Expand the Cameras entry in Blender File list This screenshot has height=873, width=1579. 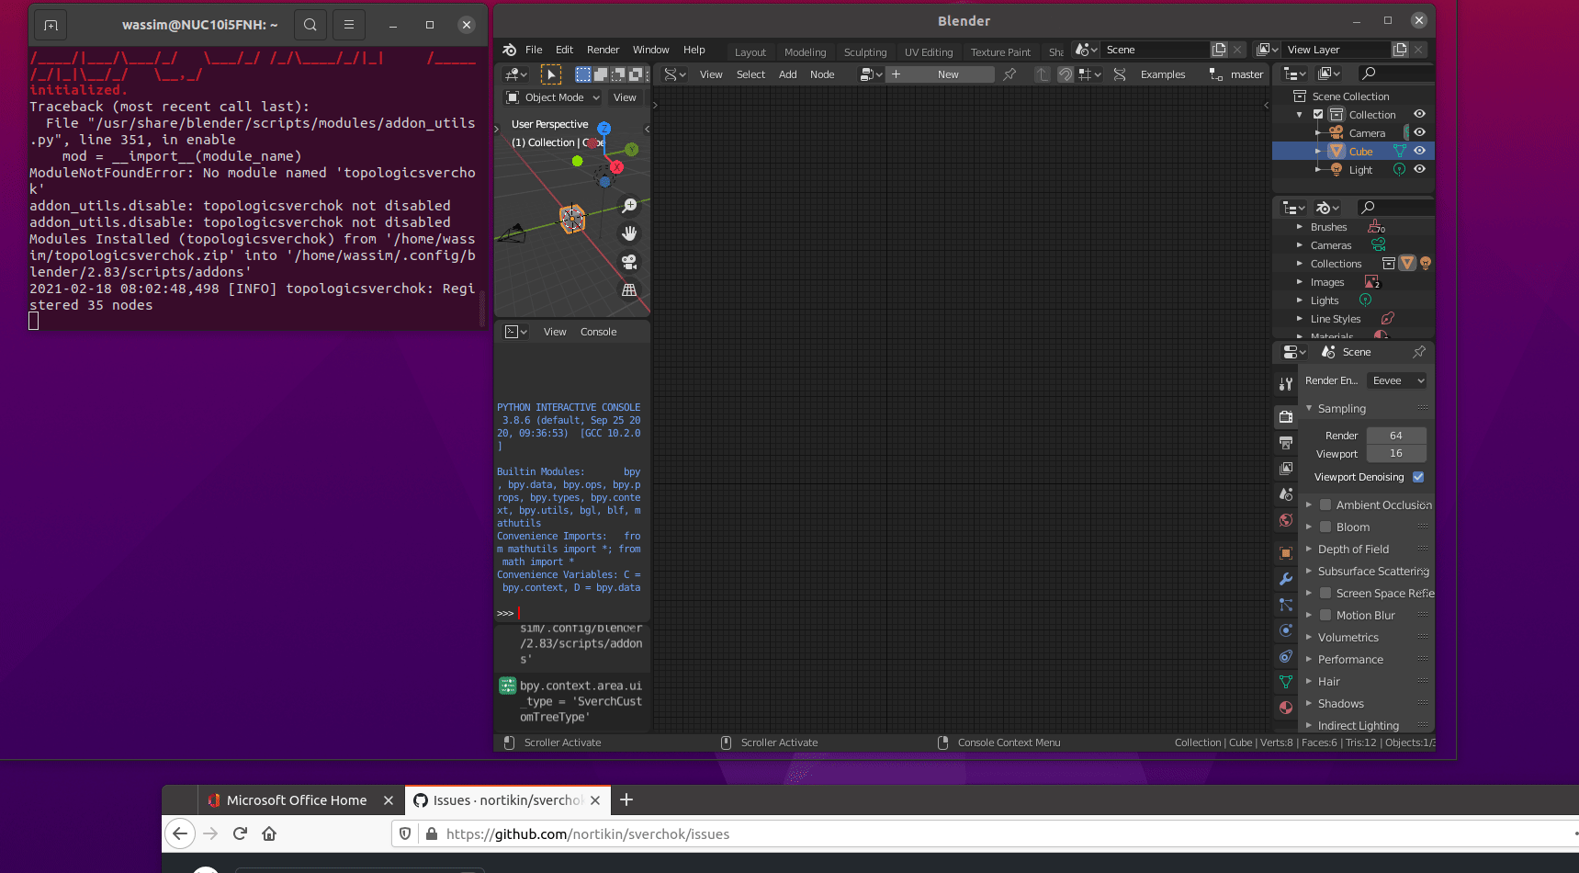coord(1300,245)
